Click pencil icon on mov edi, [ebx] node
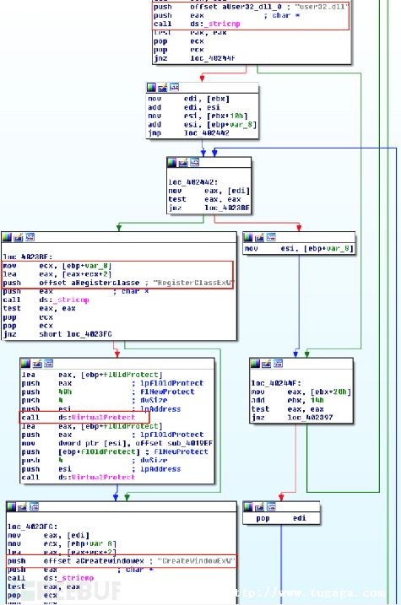401x605 pixels. (x=163, y=88)
